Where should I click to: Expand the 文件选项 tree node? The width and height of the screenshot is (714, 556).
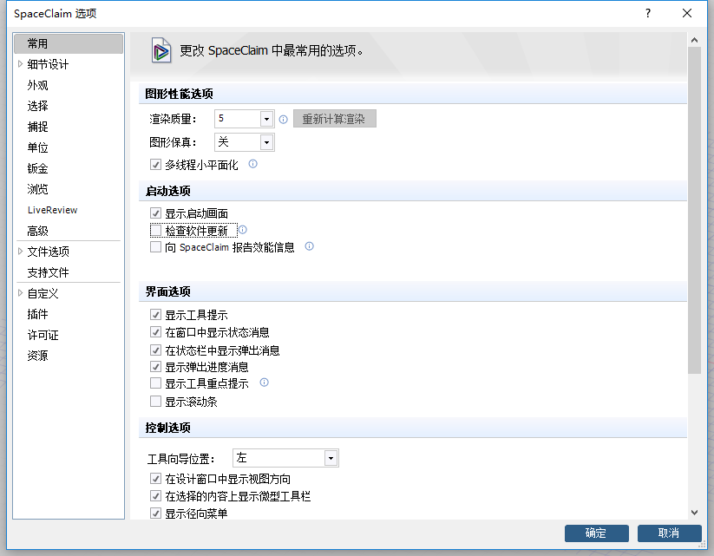20,252
